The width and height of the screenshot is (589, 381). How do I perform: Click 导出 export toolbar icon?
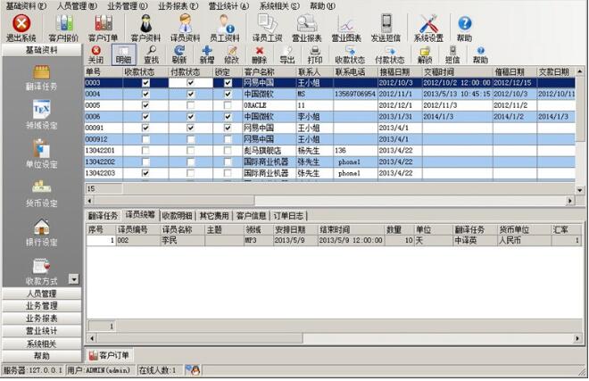tap(287, 54)
